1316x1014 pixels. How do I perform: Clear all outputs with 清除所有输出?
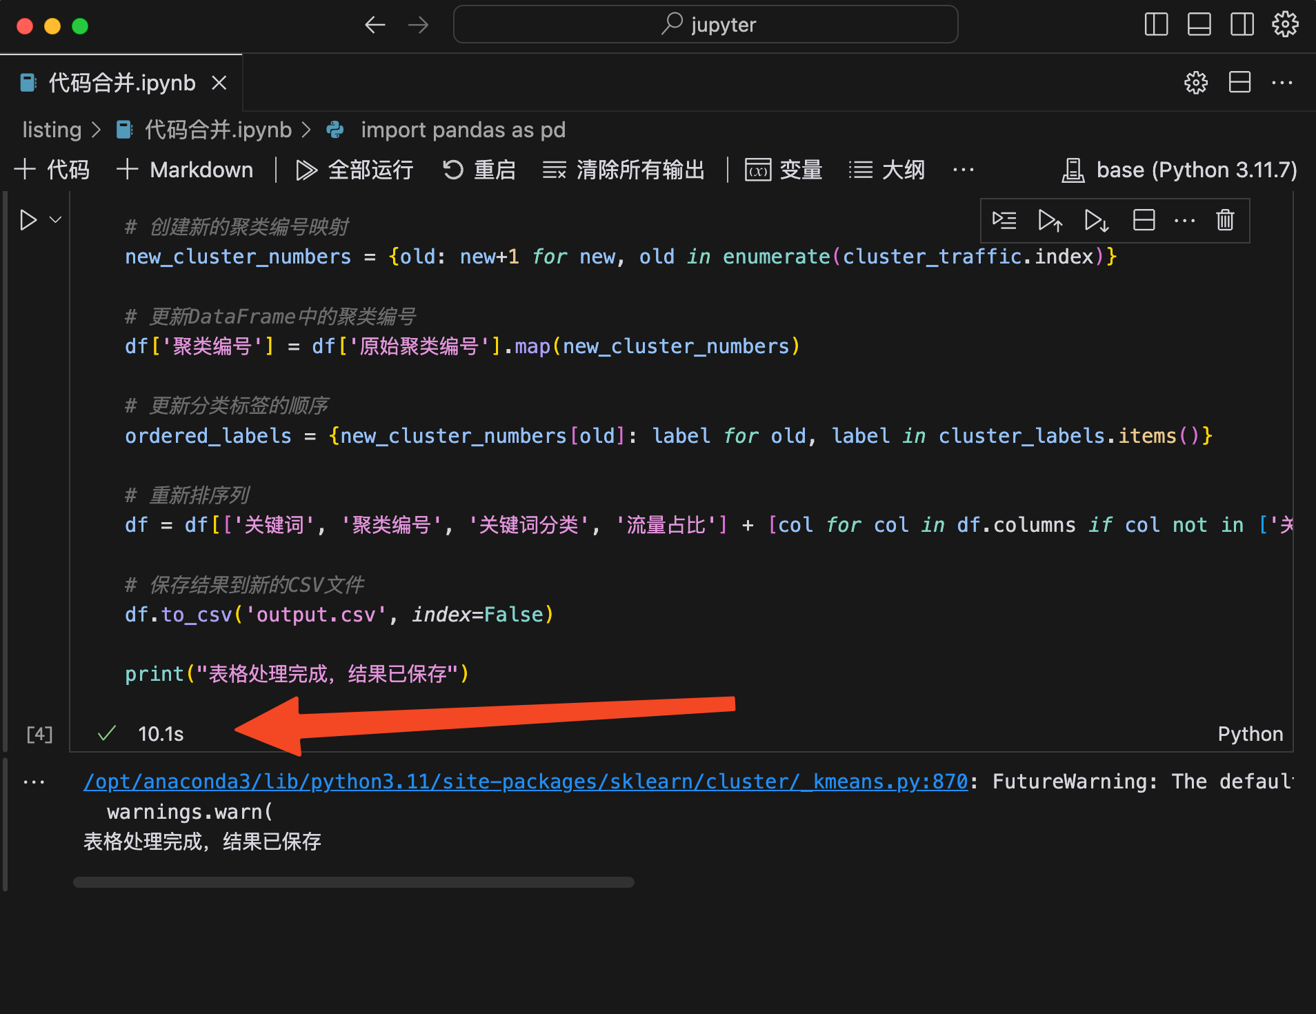point(624,170)
